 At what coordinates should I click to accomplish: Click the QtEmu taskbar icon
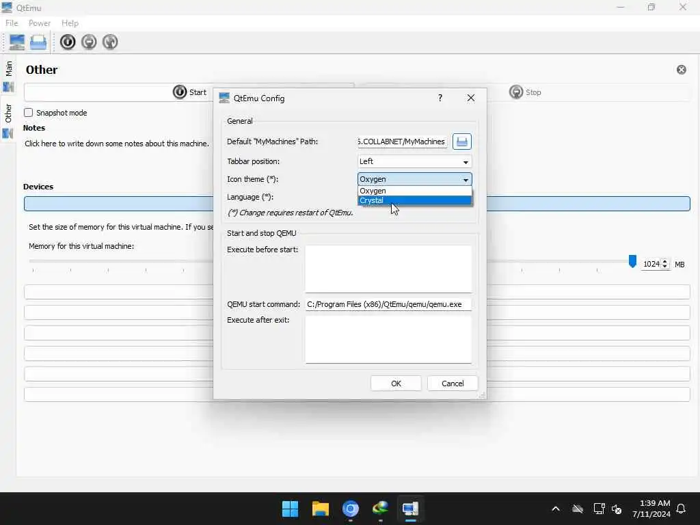coord(411,509)
